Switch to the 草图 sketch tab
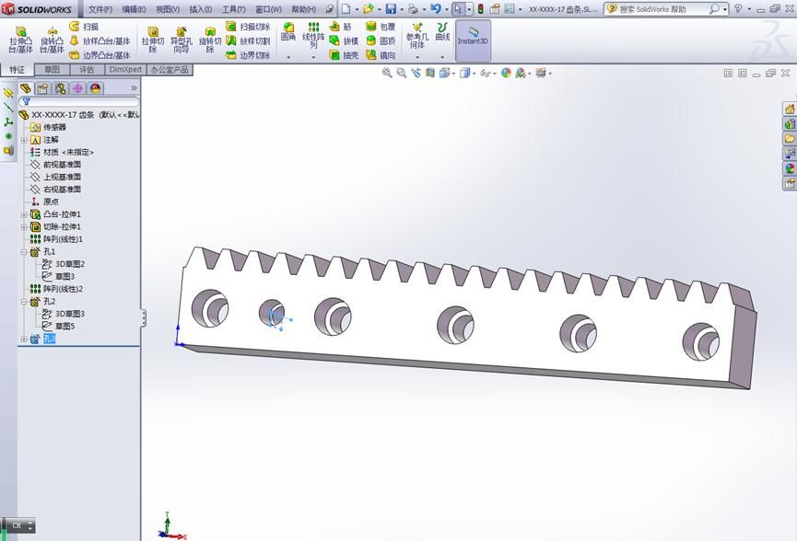Image resolution: width=797 pixels, height=541 pixels. [50, 70]
